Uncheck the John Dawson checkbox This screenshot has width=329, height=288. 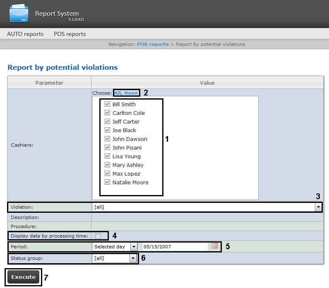(x=107, y=139)
